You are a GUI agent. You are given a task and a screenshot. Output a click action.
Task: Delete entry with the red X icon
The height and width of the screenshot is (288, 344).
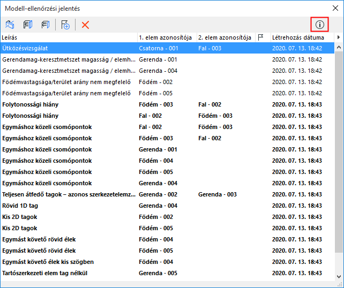(85, 25)
